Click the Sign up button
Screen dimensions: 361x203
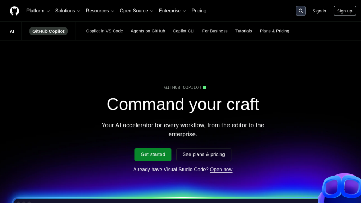tap(345, 11)
